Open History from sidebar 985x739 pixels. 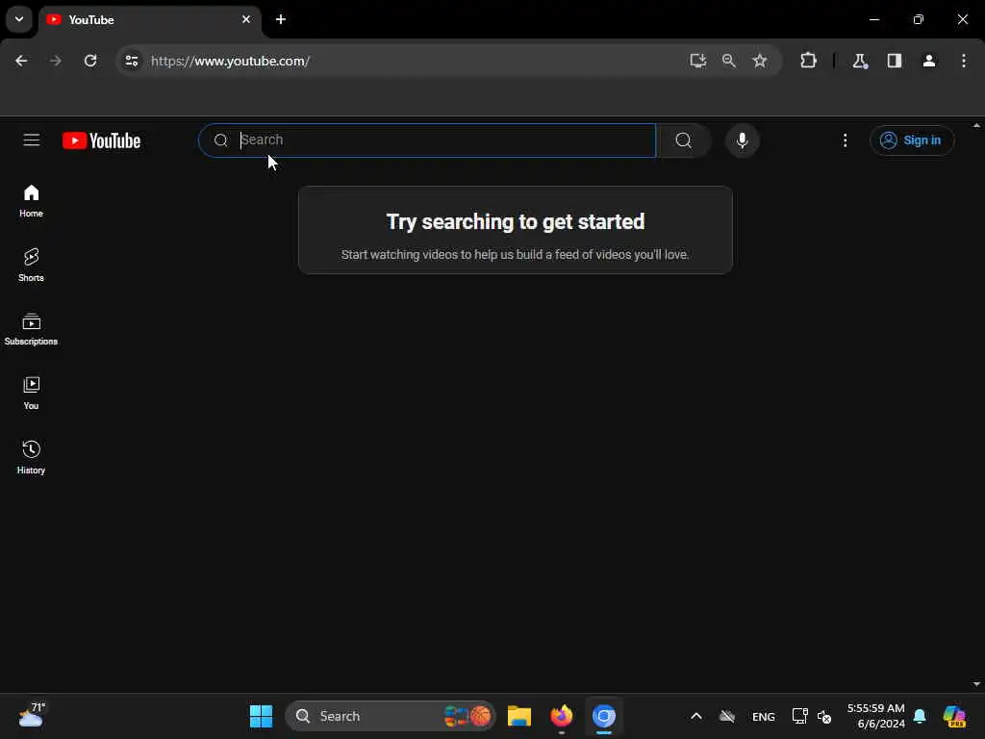pyautogui.click(x=31, y=457)
